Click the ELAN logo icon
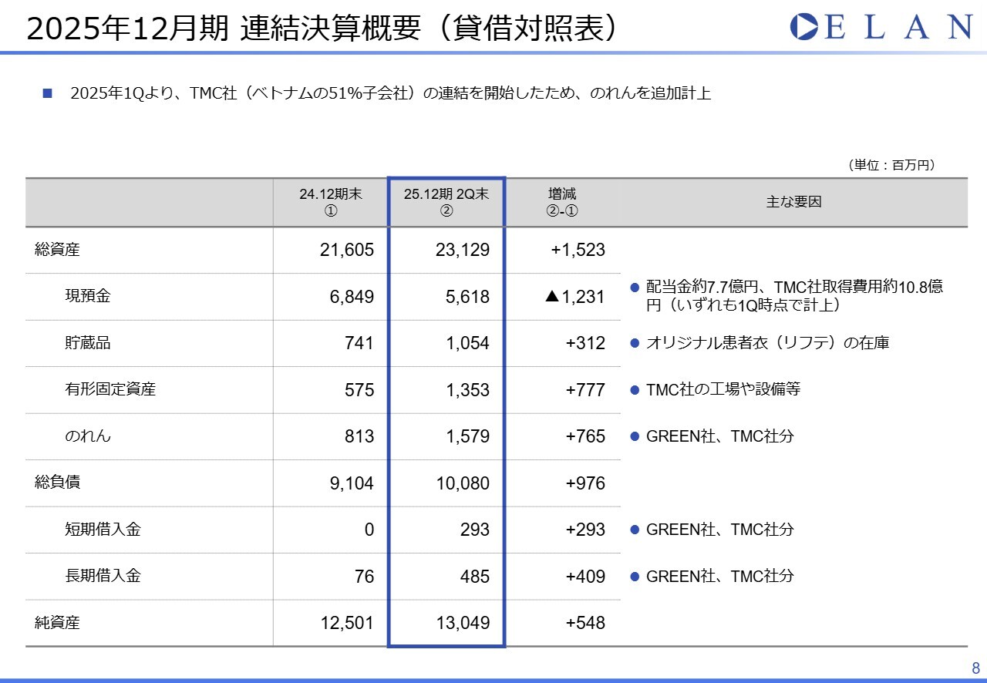The image size is (987, 683). click(x=804, y=26)
